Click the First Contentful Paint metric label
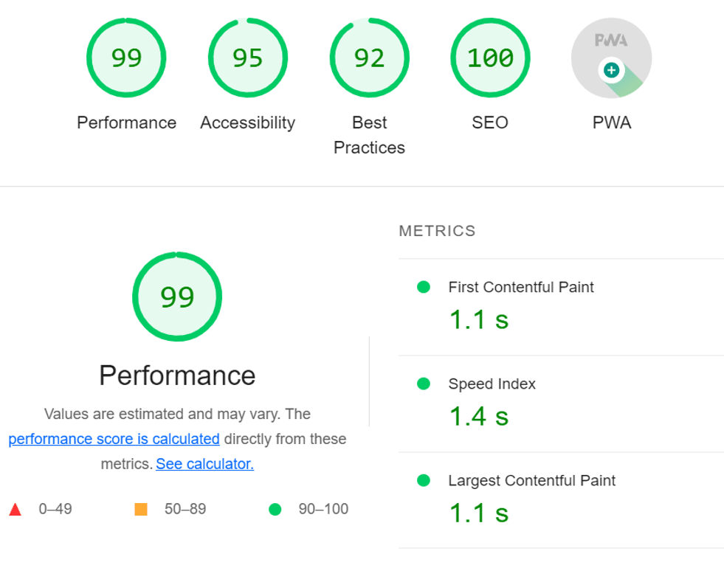The height and width of the screenshot is (582, 724). tap(521, 287)
